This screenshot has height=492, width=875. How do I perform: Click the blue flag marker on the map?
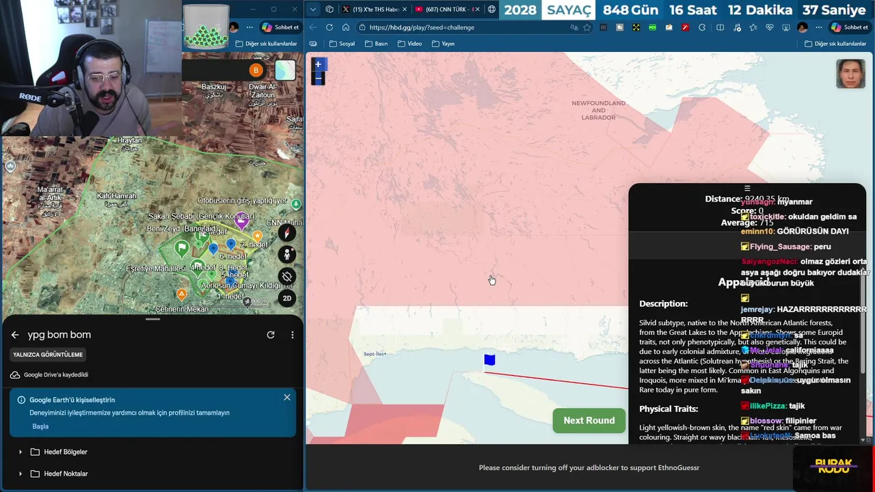(x=489, y=360)
